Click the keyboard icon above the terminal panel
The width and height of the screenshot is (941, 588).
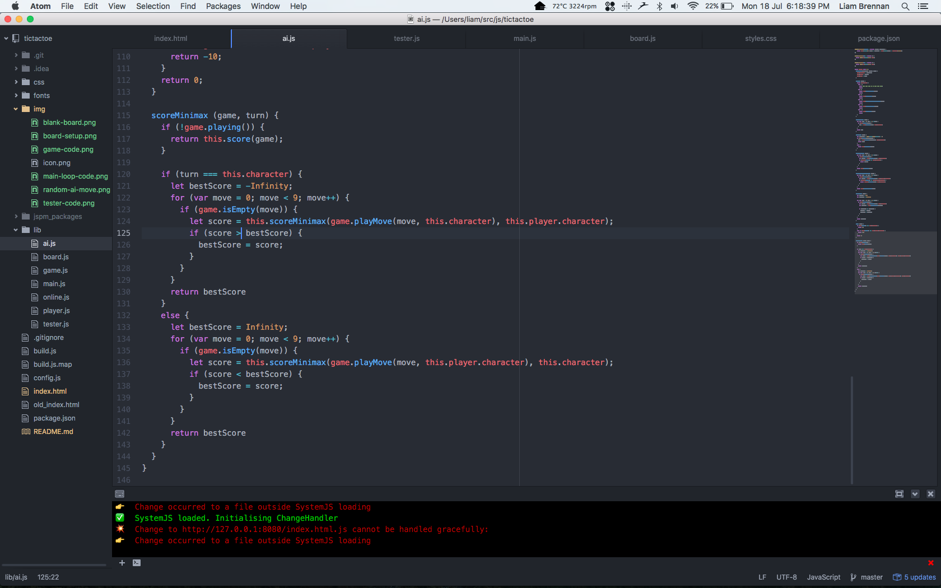[x=119, y=494]
